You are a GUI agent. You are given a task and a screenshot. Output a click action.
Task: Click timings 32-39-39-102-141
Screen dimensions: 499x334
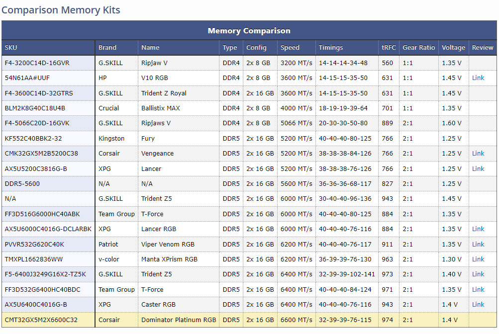point(347,274)
